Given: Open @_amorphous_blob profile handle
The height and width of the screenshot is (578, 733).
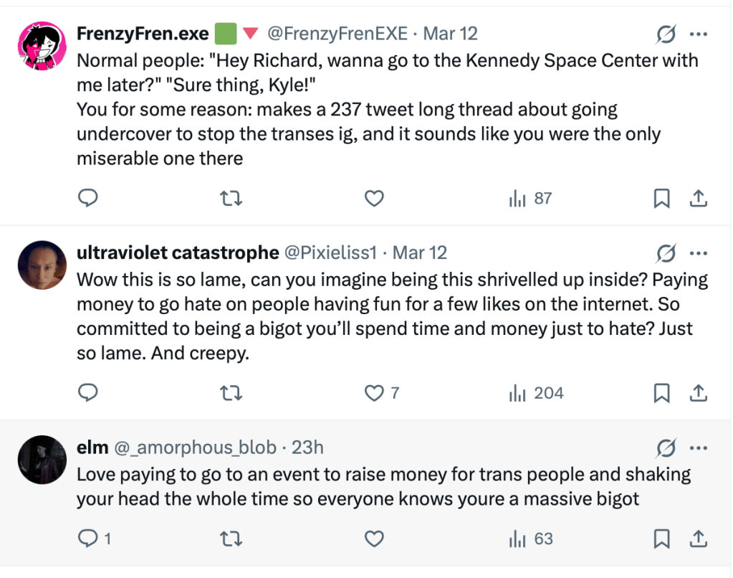Looking at the screenshot, I should [x=196, y=447].
